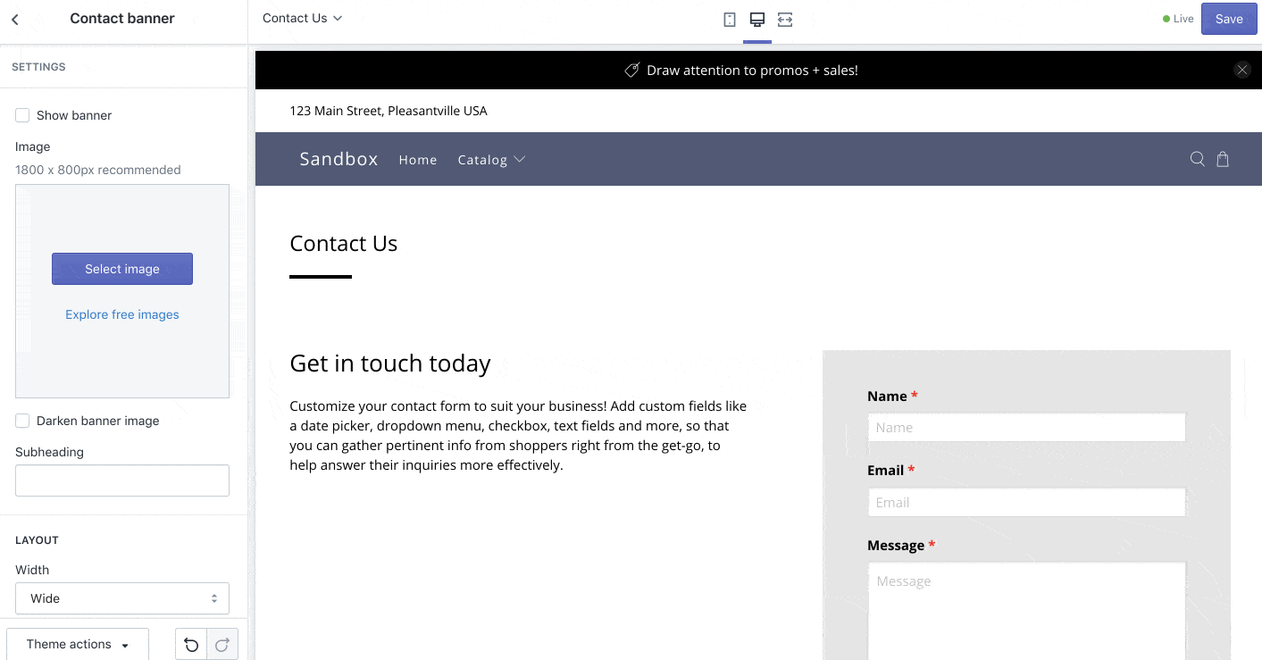Open the Explore free images link

coord(122,314)
